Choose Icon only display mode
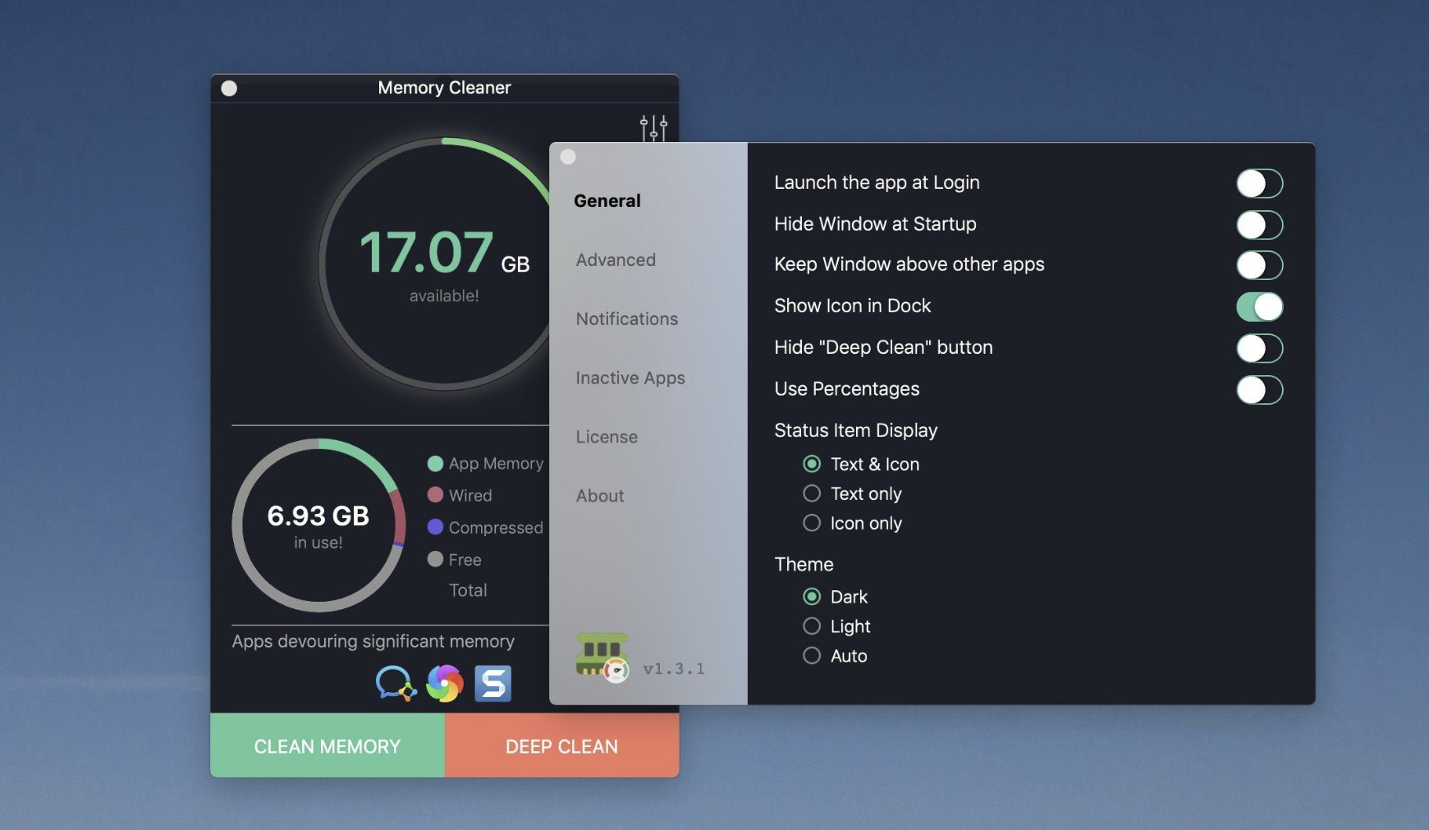The width and height of the screenshot is (1429, 830). (812, 522)
